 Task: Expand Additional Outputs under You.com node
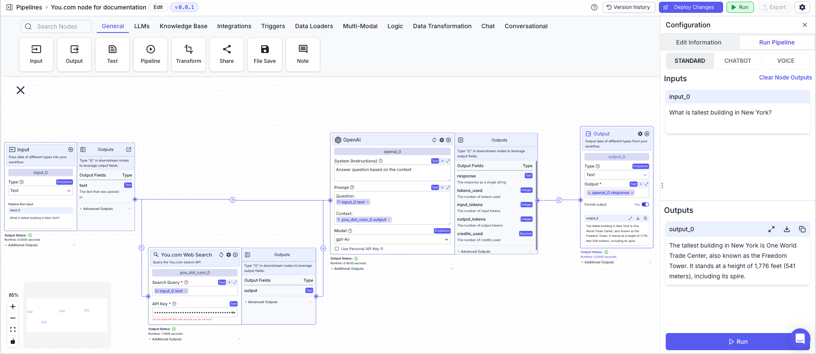(194, 339)
